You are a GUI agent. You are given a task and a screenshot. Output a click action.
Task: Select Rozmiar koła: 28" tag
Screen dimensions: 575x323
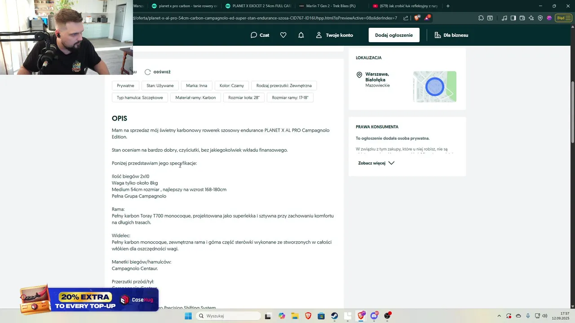point(244,97)
